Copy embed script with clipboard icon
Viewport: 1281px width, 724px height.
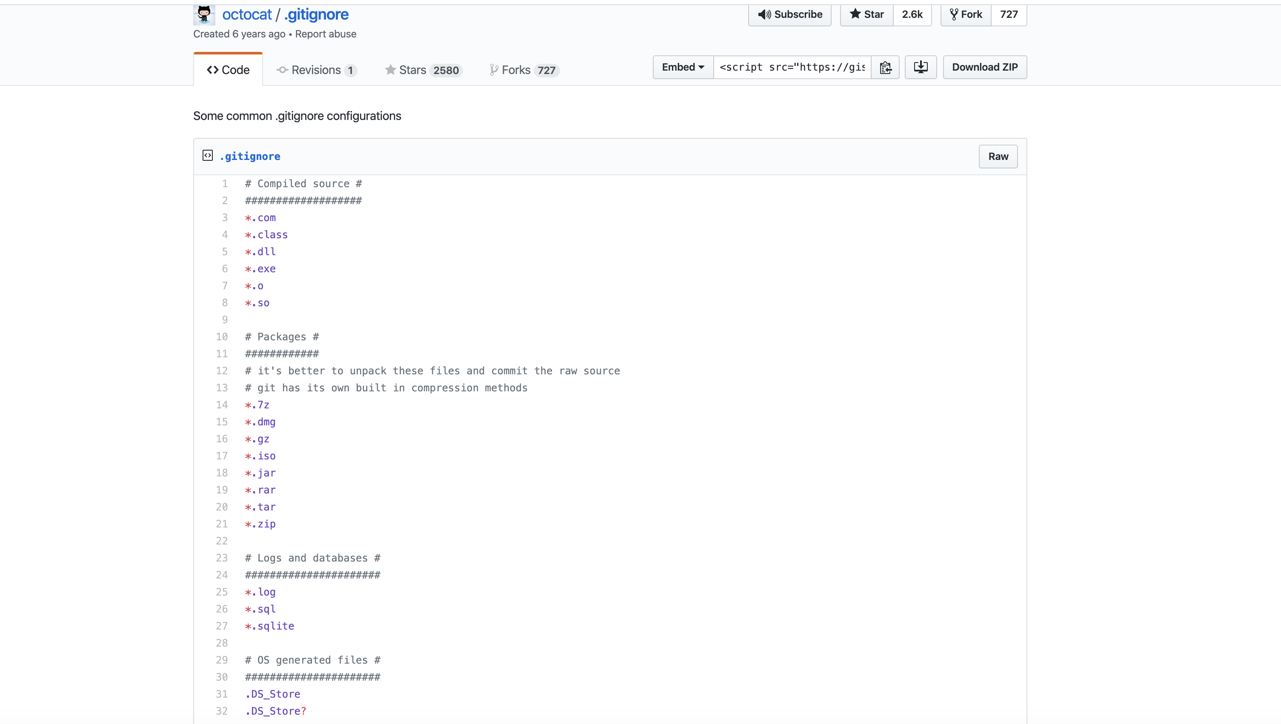tap(885, 67)
